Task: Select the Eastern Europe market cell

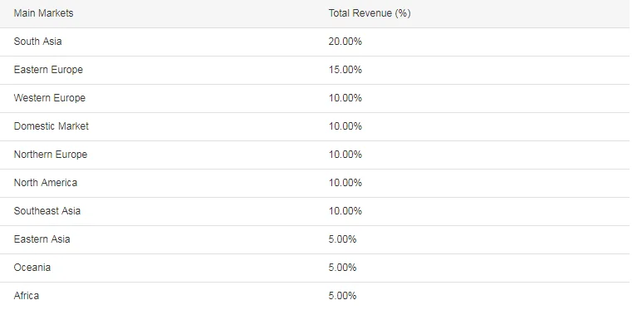Action: 48,70
